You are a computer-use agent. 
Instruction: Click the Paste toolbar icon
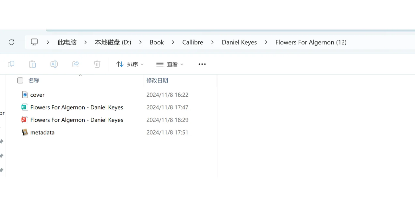(32, 64)
